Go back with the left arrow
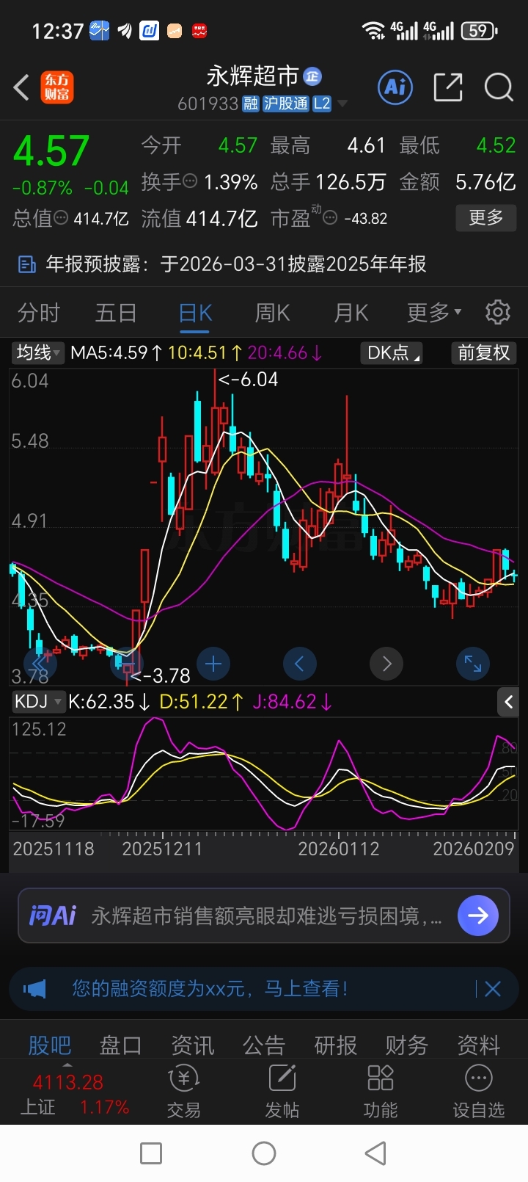 coord(21,87)
